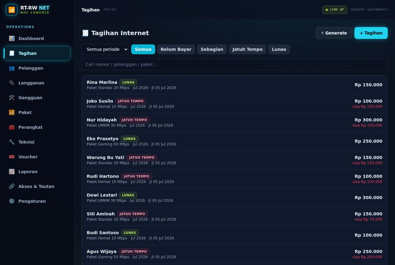Image resolution: width=395 pixels, height=265 pixels.
Task: Go to the Pelanggan page label
Action: coord(31,68)
